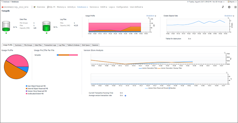This screenshot has width=238, height=123.
Task: Click the data files capacity value 128
Action: click(x=35, y=28)
